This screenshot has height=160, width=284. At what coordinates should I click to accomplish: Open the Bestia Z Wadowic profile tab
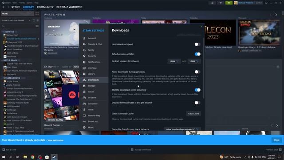(x=69, y=7)
